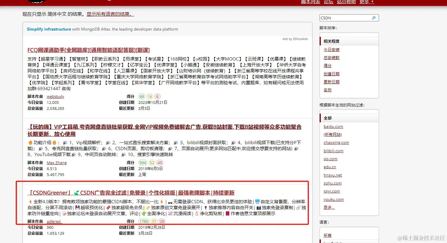Filter scripts by iqiyi.com
Viewport: 447px width, 243px height.
(x=332, y=191)
